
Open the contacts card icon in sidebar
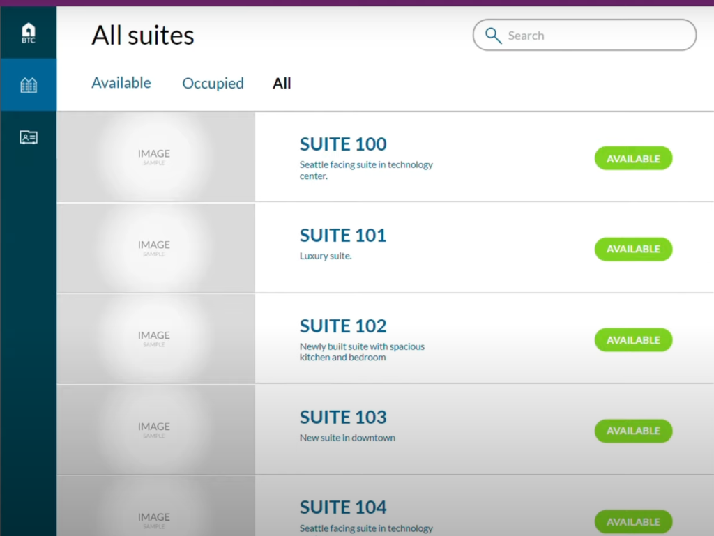point(28,137)
